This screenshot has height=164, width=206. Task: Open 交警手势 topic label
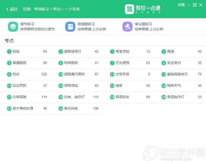click(x=123, y=74)
